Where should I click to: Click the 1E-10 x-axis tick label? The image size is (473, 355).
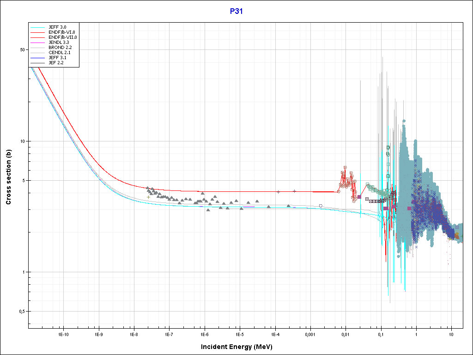click(63, 334)
